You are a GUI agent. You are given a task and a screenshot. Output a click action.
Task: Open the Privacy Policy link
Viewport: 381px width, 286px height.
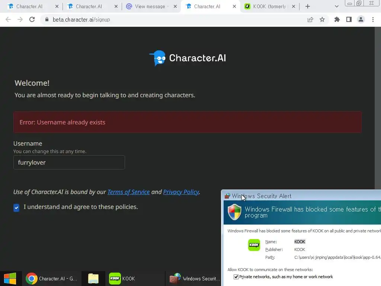181,192
